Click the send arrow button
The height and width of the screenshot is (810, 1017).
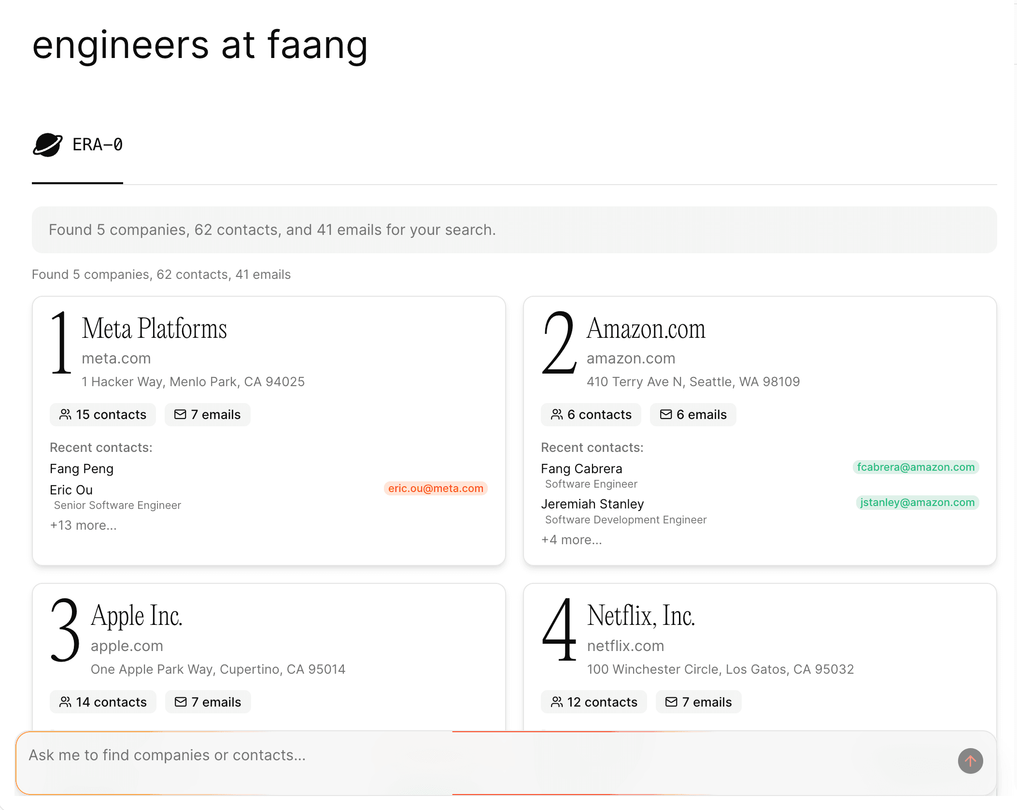pyautogui.click(x=970, y=761)
